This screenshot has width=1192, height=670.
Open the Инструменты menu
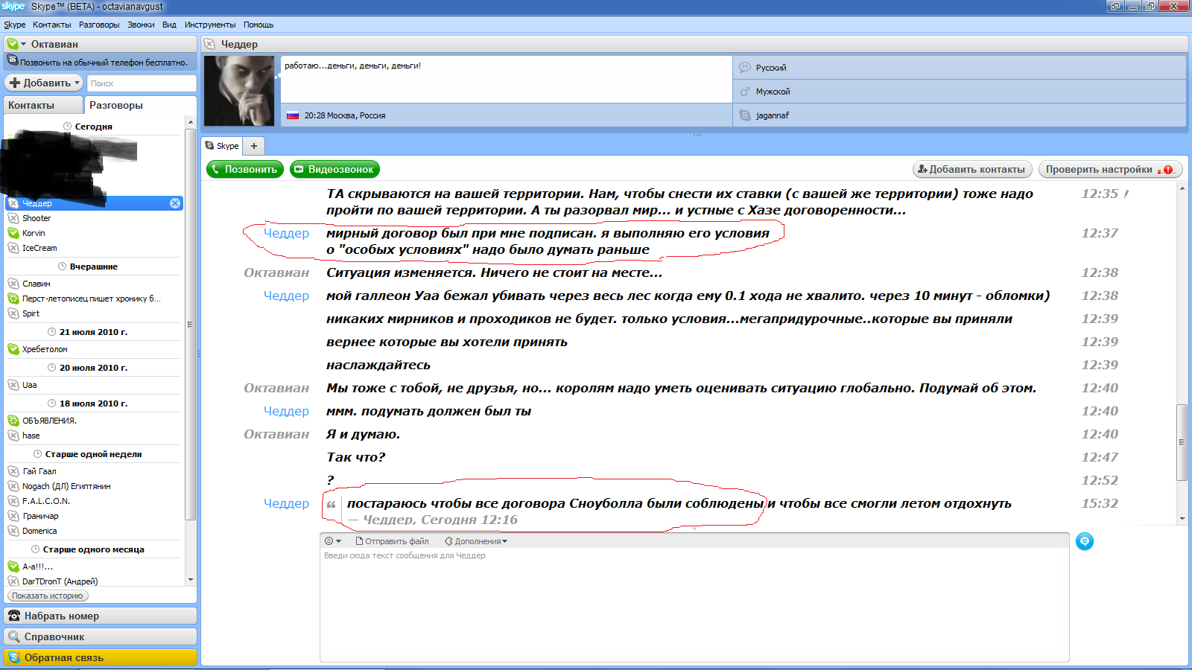pyautogui.click(x=210, y=25)
